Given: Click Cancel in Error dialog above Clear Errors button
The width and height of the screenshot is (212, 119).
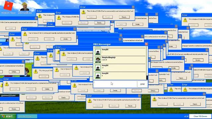Looking at the screenshot, I should pos(163,104).
